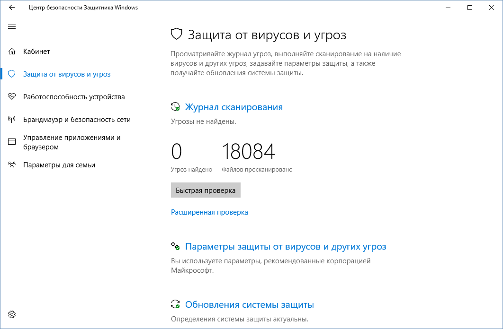Open the Журнал сканирования link

[234, 107]
